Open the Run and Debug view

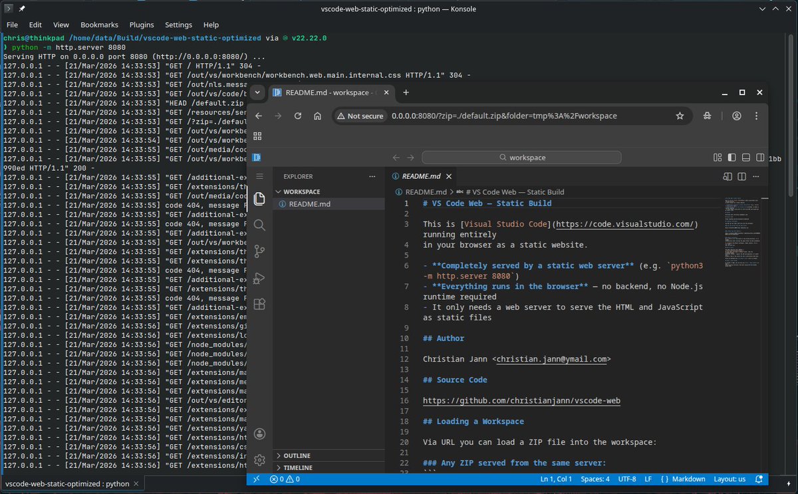tap(259, 278)
